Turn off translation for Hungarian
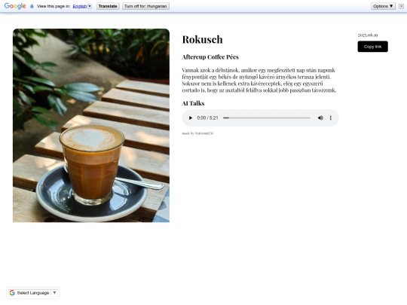 tap(145, 6)
